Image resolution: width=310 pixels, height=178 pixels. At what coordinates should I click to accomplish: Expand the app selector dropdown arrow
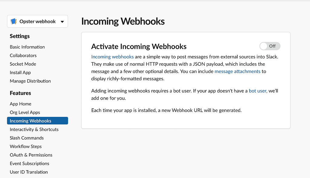tap(62, 21)
